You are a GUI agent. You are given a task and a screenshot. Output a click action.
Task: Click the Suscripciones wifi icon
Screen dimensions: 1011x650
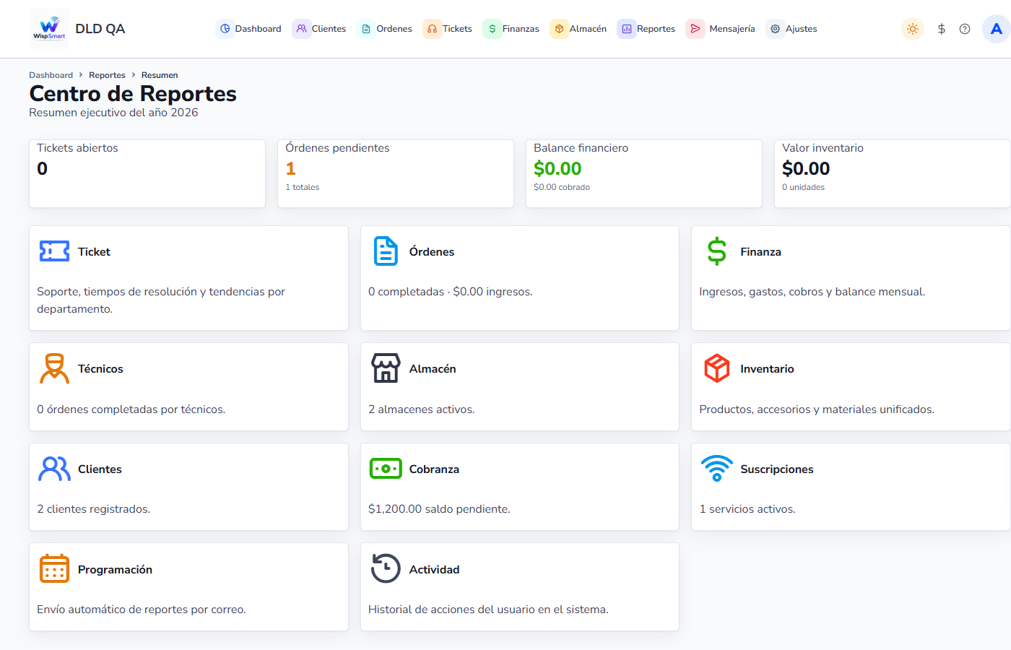[x=717, y=469]
